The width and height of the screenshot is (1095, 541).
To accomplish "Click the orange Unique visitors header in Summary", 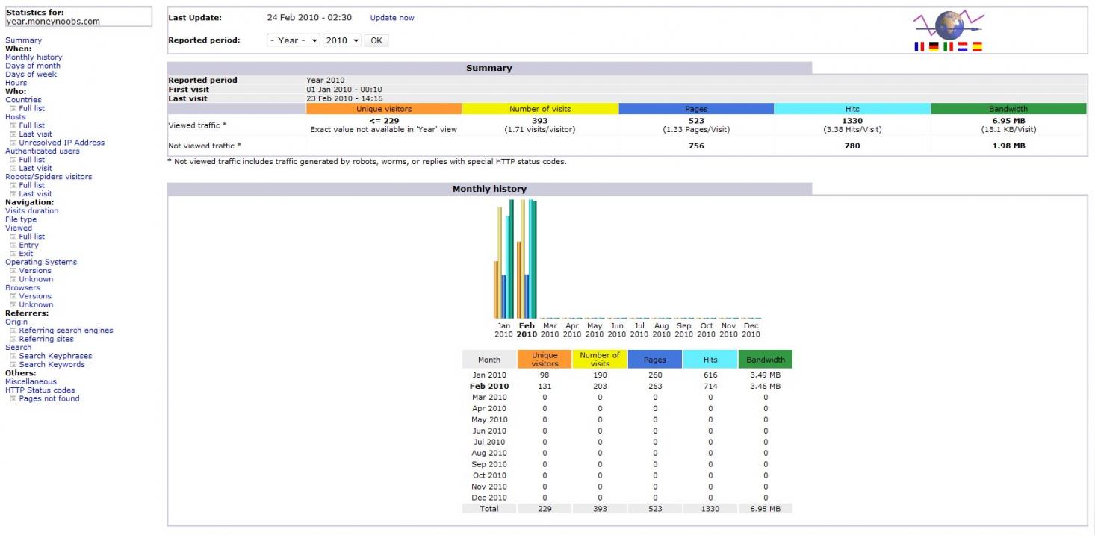I will click(x=384, y=109).
